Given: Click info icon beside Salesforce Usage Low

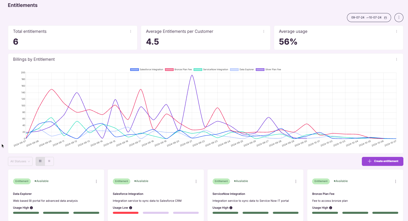Looking at the screenshot, I should coord(131,208).
